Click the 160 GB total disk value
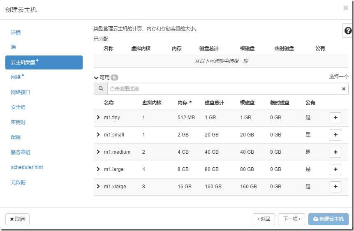This screenshot has width=354, height=231. tap(213, 187)
